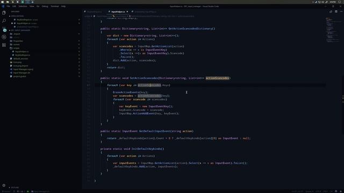
Task: Click GetDefaultInputEvent method name
Action: tap(154, 131)
